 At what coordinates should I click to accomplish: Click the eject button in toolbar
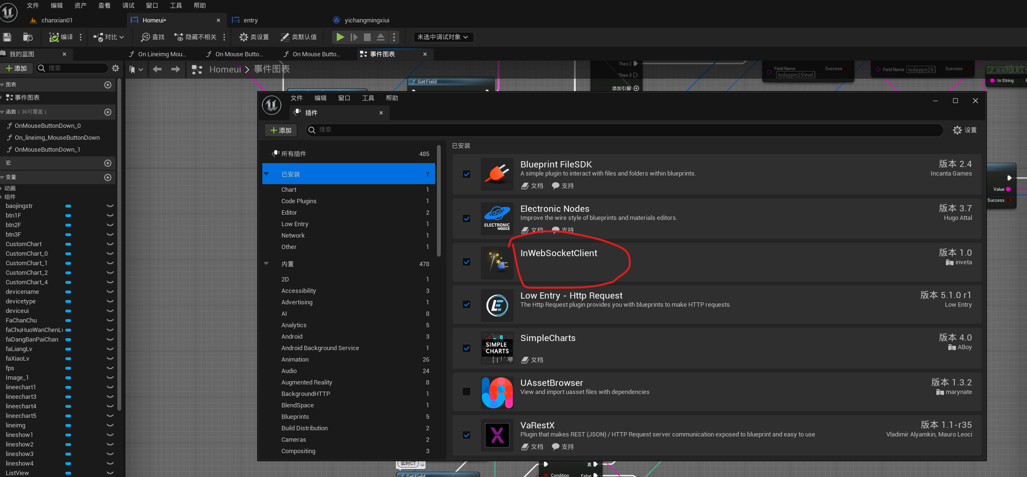381,37
